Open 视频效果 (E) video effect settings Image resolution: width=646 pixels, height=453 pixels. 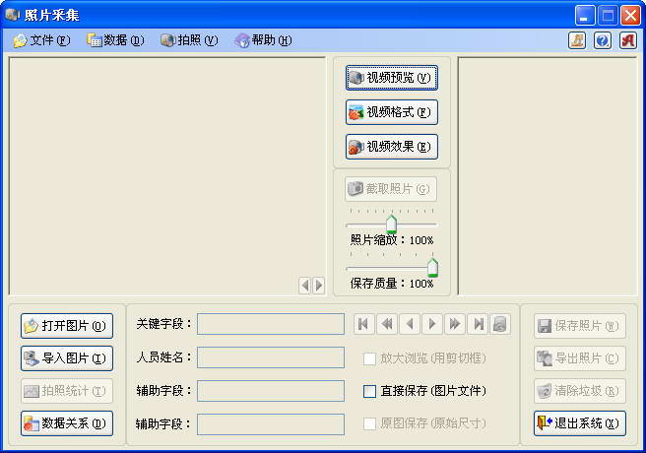391,147
